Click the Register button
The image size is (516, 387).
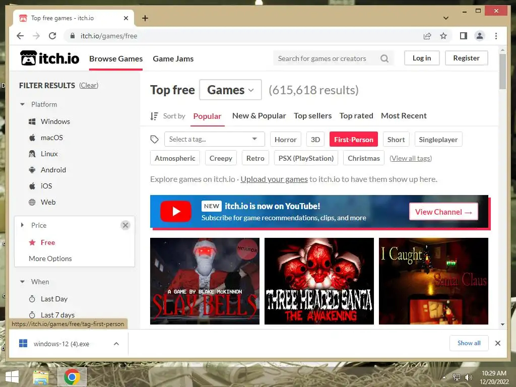466,58
